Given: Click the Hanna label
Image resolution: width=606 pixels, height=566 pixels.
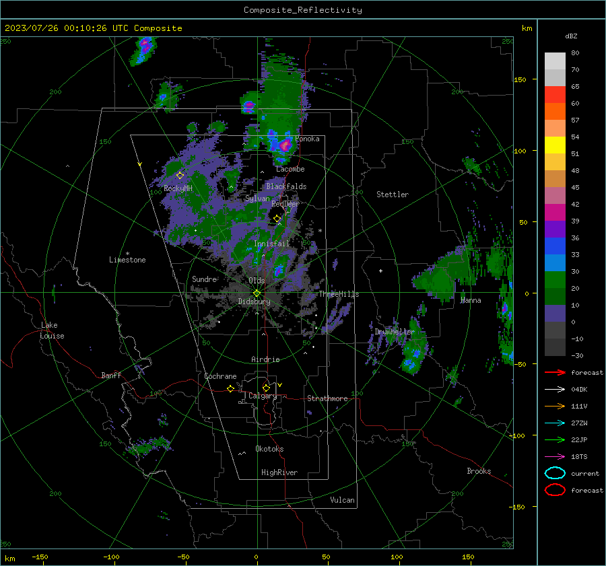Looking at the screenshot, I should click(x=471, y=300).
